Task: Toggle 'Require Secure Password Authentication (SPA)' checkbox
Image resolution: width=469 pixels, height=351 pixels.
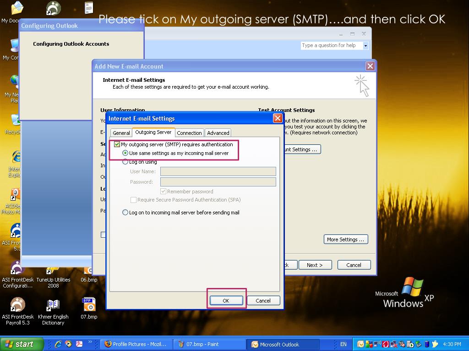Action: (x=133, y=200)
